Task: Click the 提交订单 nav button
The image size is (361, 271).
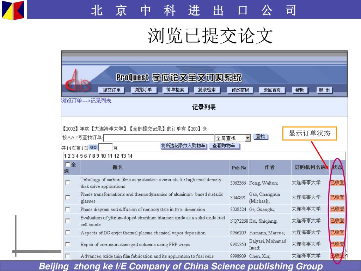Action: click(111, 90)
